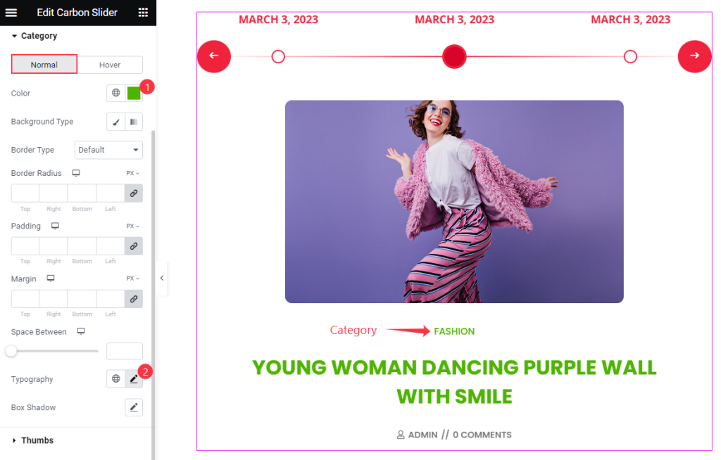Open the green Color swatch picker
Viewport: 721px width, 460px height.
tap(134, 93)
